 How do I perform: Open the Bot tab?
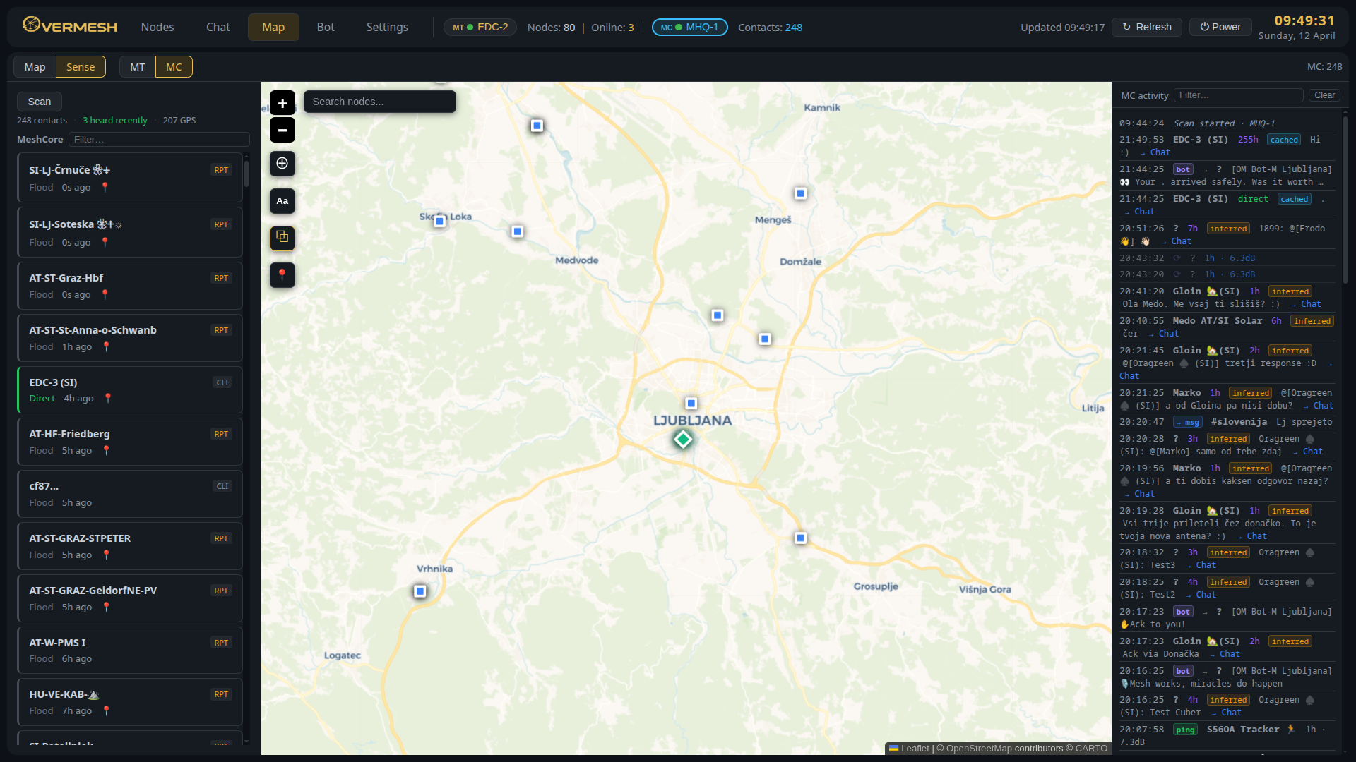pyautogui.click(x=326, y=27)
